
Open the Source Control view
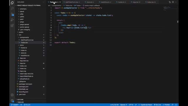pos(12,14)
